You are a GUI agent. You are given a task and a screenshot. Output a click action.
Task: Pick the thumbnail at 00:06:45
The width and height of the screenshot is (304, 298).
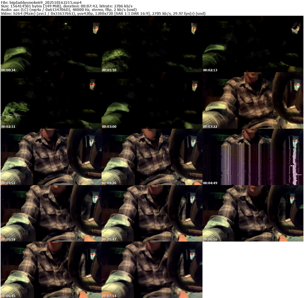pos(51,270)
